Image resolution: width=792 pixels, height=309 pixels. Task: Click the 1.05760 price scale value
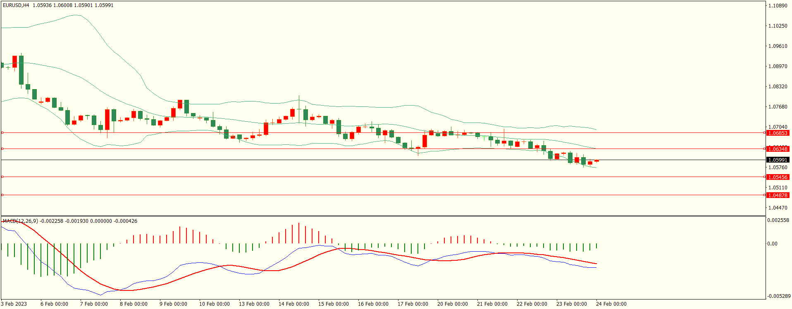778,167
